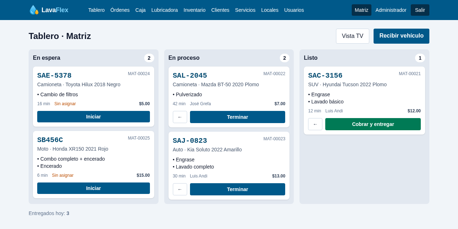458x229 pixels.
Task: Open plate SAL-2045 card title
Action: coord(190,75)
